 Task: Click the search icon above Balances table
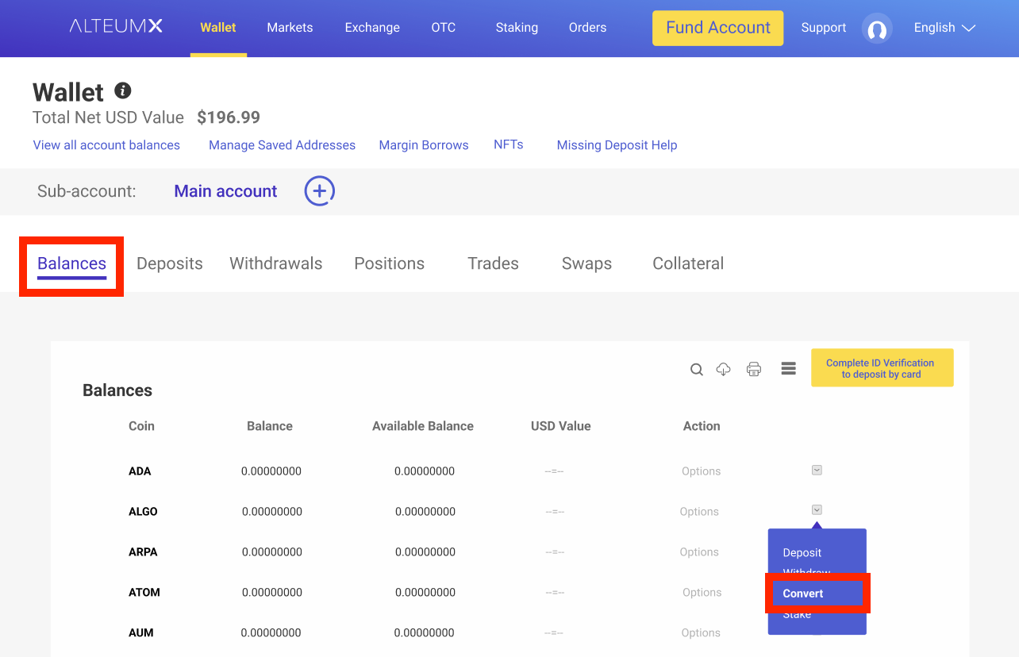point(697,369)
